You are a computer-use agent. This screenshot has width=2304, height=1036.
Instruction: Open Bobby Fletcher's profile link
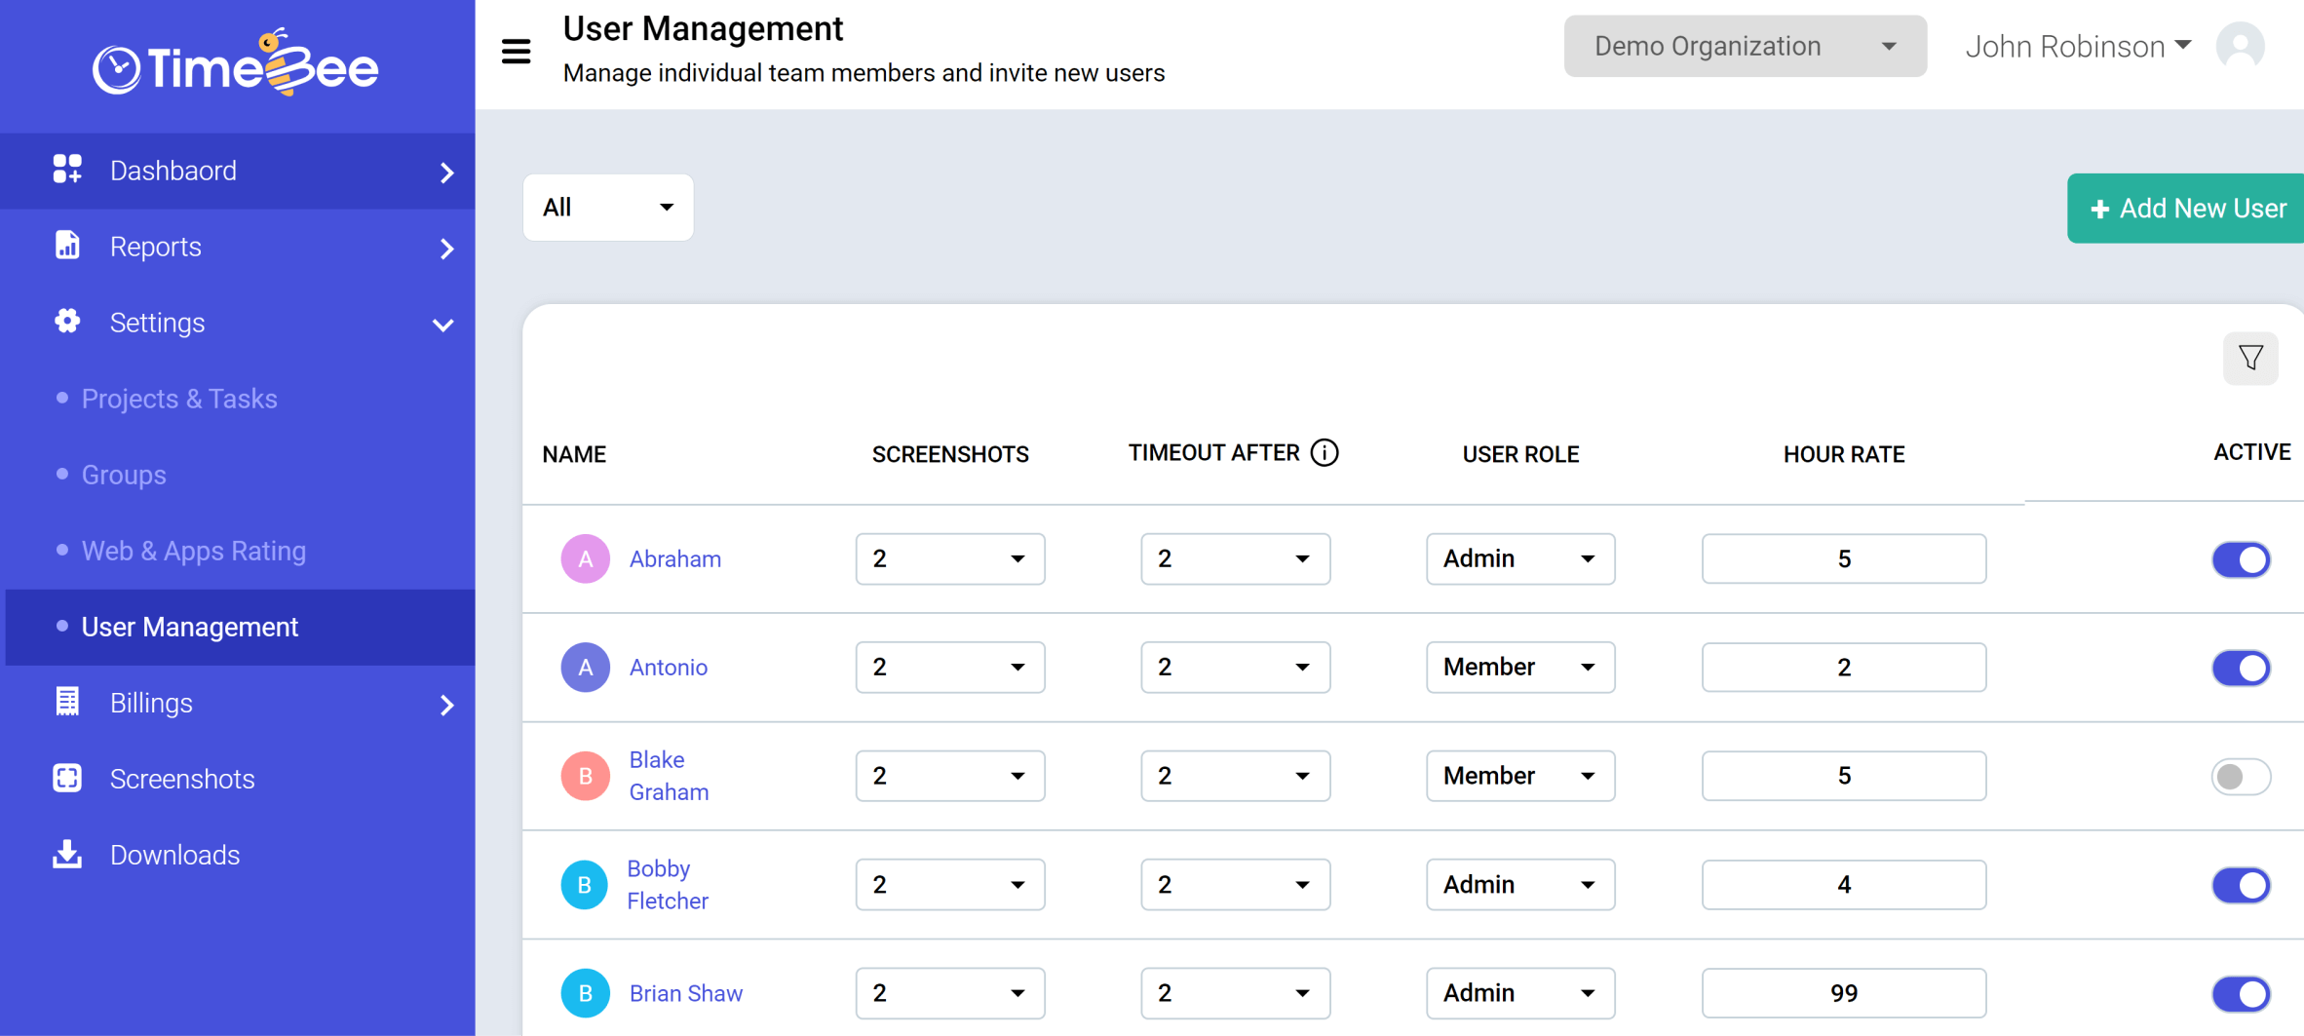click(x=668, y=884)
